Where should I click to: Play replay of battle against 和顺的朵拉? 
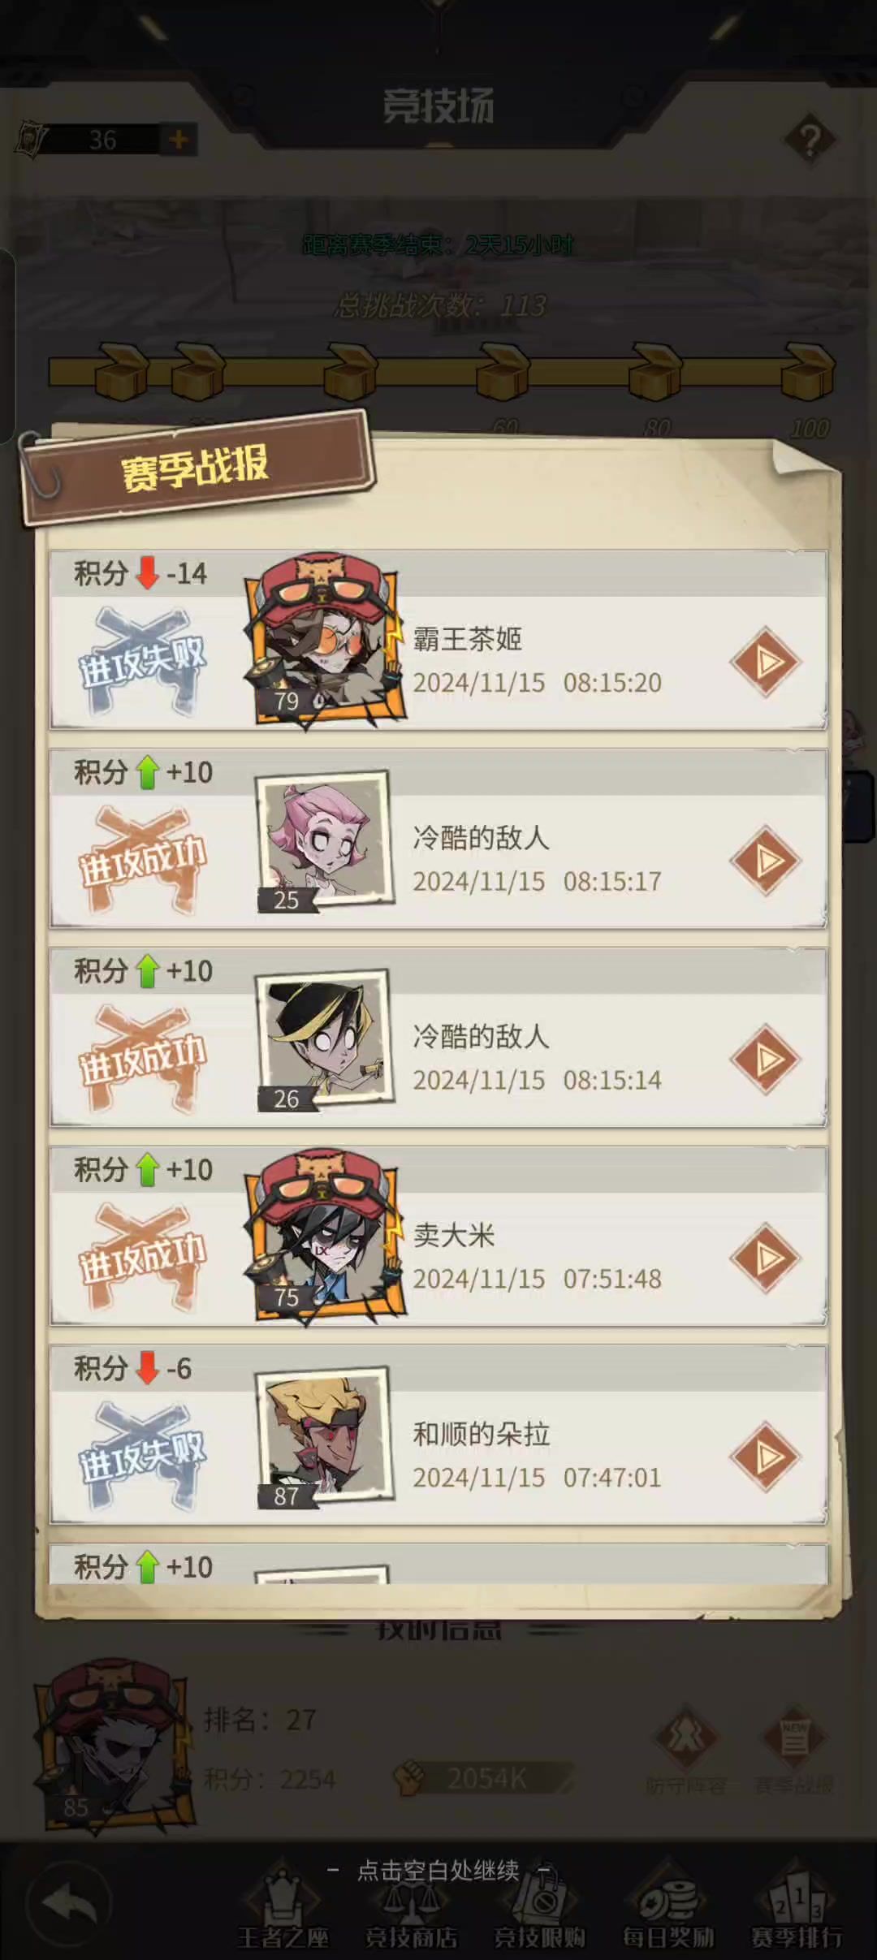[766, 1457]
